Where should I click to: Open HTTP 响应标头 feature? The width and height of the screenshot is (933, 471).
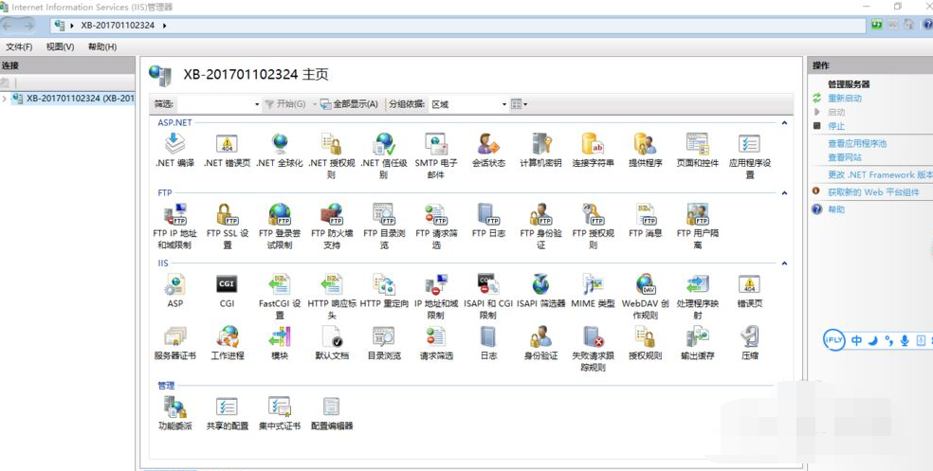click(x=332, y=296)
